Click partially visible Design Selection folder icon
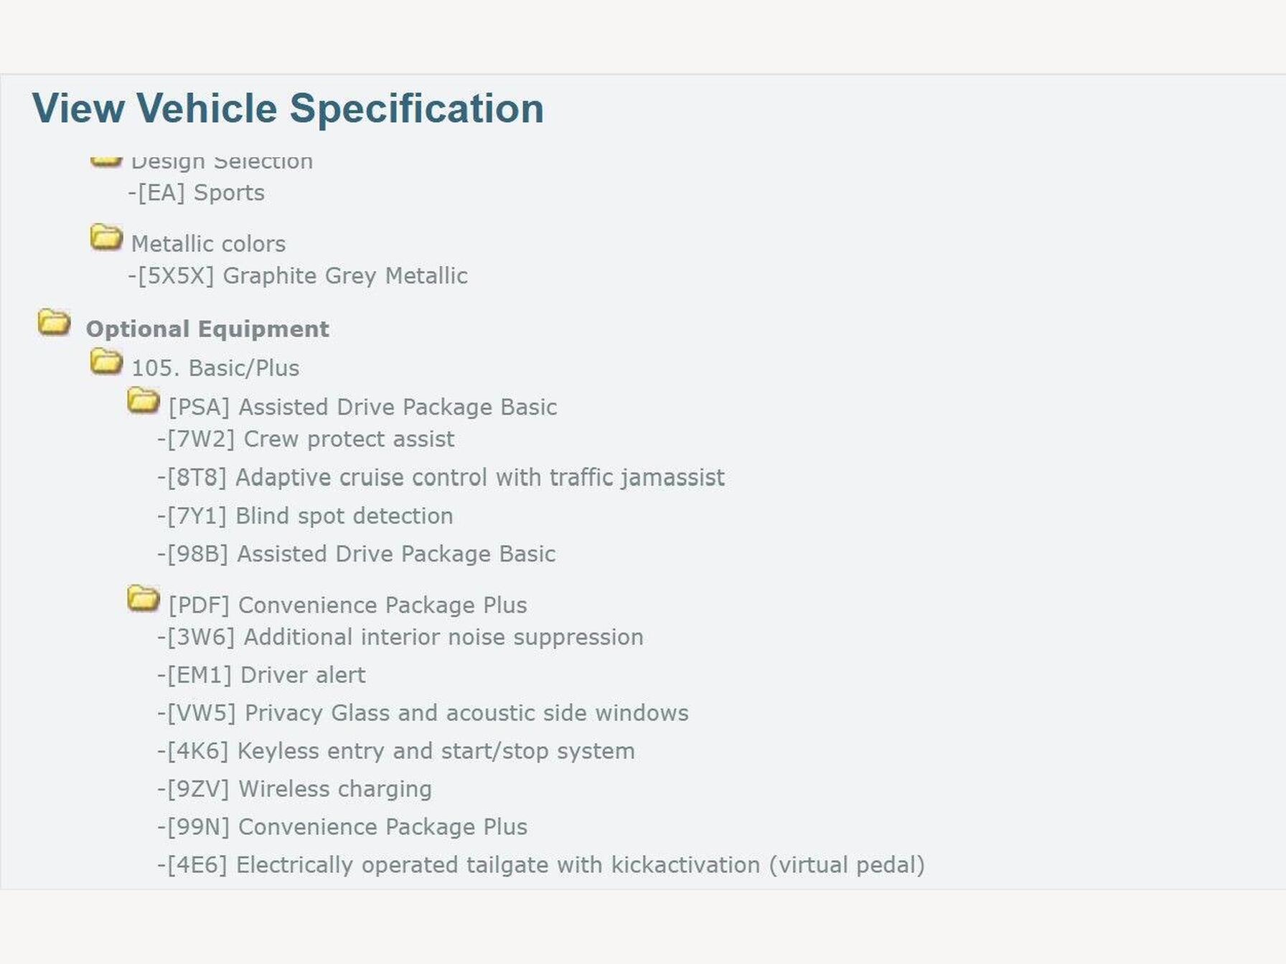The height and width of the screenshot is (964, 1286). [106, 161]
